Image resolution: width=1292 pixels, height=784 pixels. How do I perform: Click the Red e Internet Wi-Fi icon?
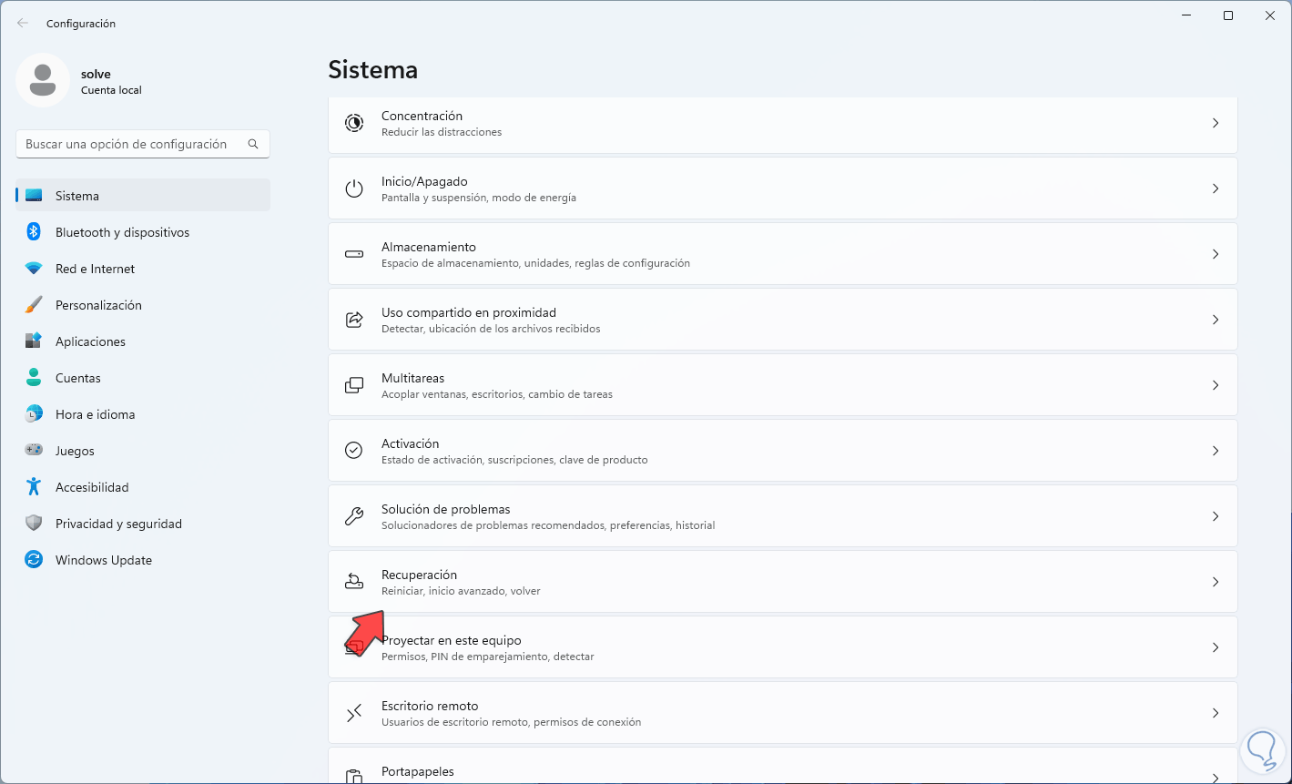click(x=34, y=269)
